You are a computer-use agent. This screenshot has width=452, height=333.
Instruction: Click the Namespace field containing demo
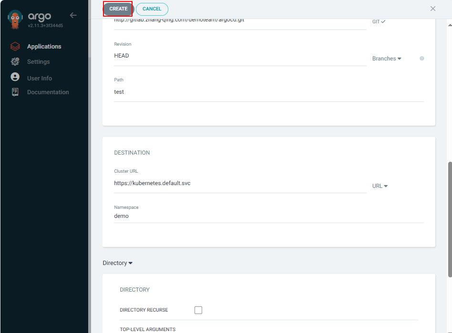pyautogui.click(x=268, y=216)
